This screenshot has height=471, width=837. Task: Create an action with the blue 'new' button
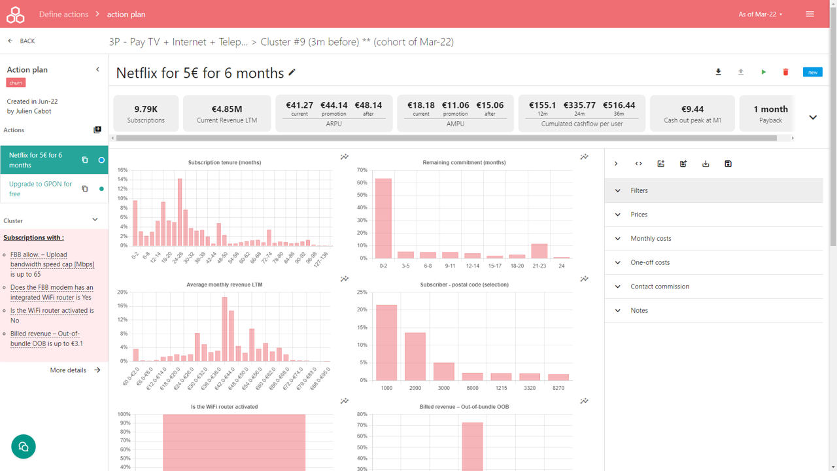coord(812,72)
